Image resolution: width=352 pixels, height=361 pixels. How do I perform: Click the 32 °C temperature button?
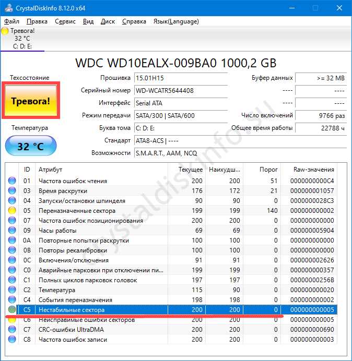click(x=31, y=146)
